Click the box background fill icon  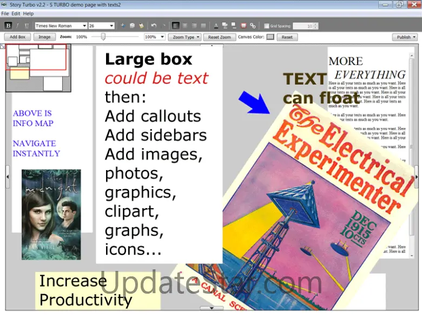(225, 25)
